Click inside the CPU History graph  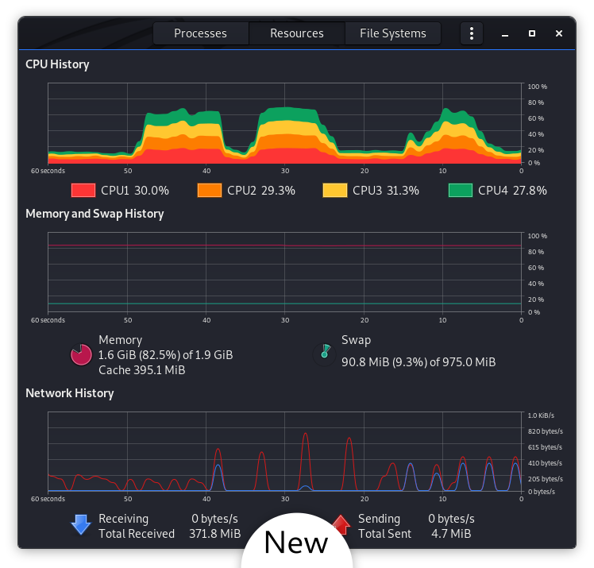tap(284, 123)
